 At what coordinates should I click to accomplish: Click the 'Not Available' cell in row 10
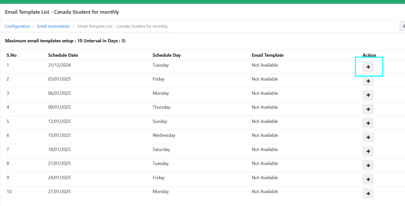point(265,192)
